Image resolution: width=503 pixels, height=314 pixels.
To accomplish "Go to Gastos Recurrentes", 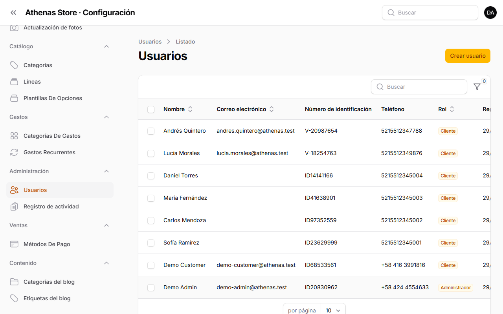I will pos(60,152).
